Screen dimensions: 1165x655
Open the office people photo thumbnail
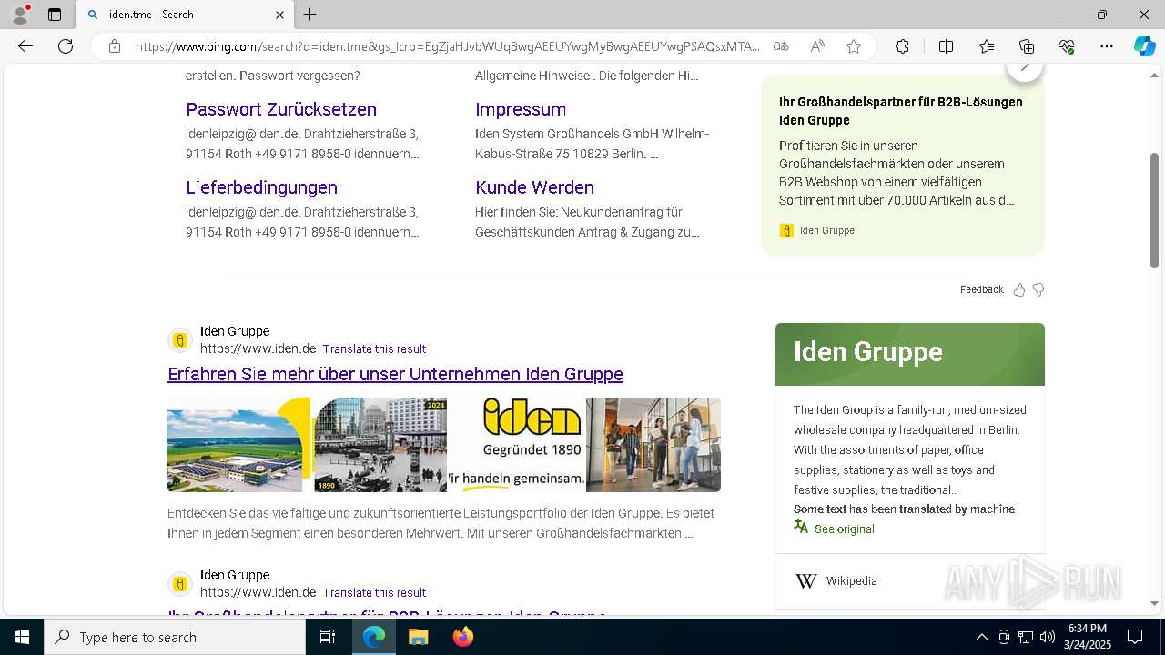(x=653, y=445)
